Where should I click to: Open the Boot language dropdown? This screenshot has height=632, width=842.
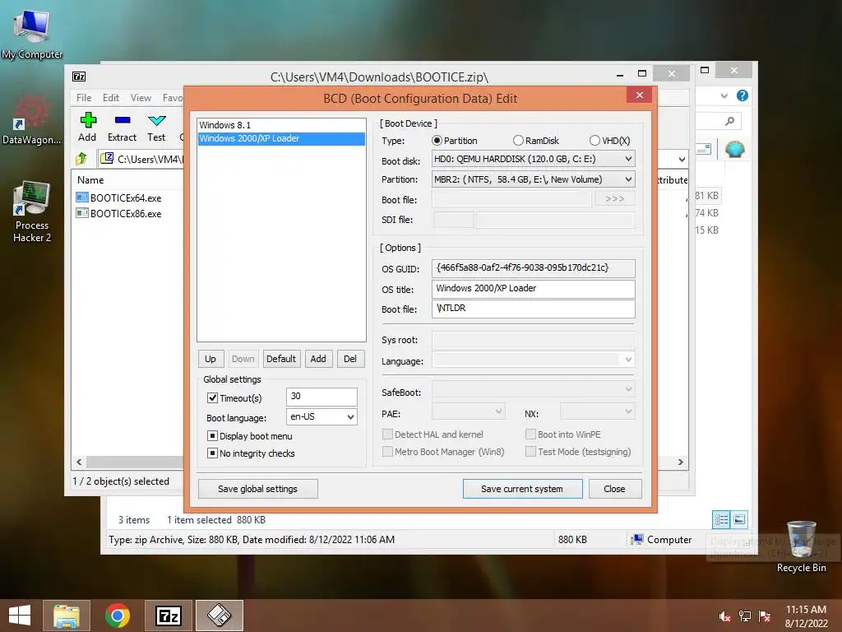[322, 417]
